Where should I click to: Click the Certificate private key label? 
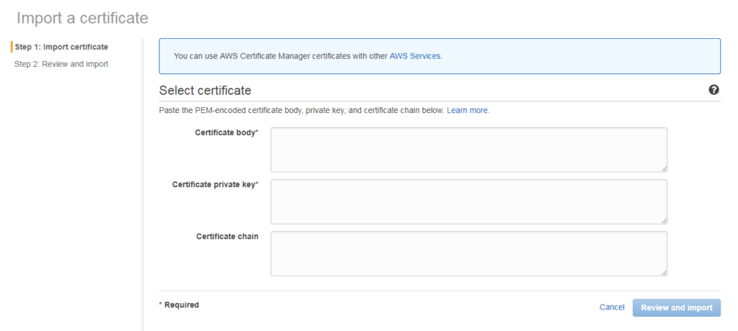215,185
